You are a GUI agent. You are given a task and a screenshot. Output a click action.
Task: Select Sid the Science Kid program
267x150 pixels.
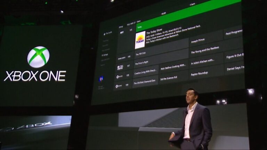[x=173, y=77]
